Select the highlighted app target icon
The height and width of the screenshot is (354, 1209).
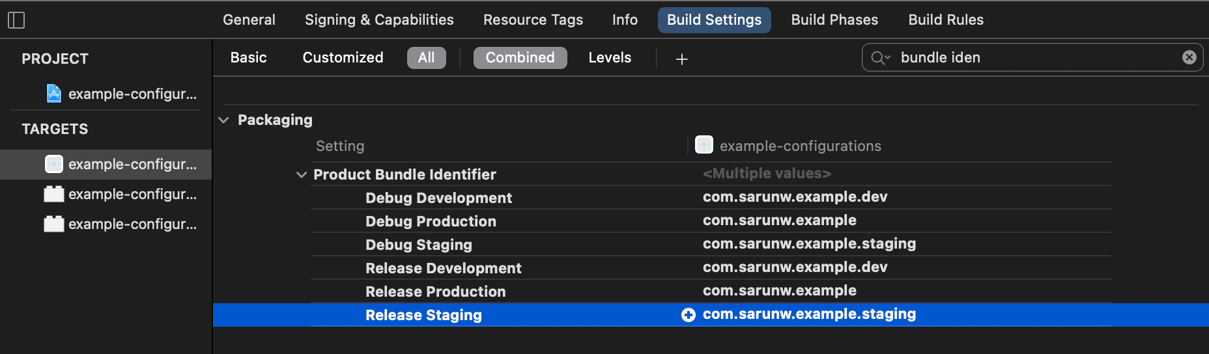[54, 164]
